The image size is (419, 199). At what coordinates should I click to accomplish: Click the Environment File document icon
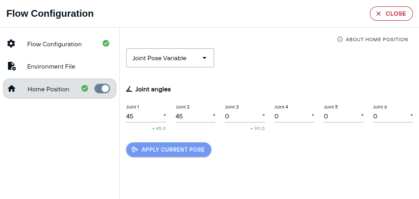tap(12, 66)
